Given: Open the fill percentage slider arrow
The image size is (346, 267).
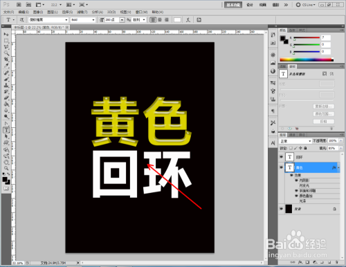Looking at the screenshot, I should [x=341, y=148].
